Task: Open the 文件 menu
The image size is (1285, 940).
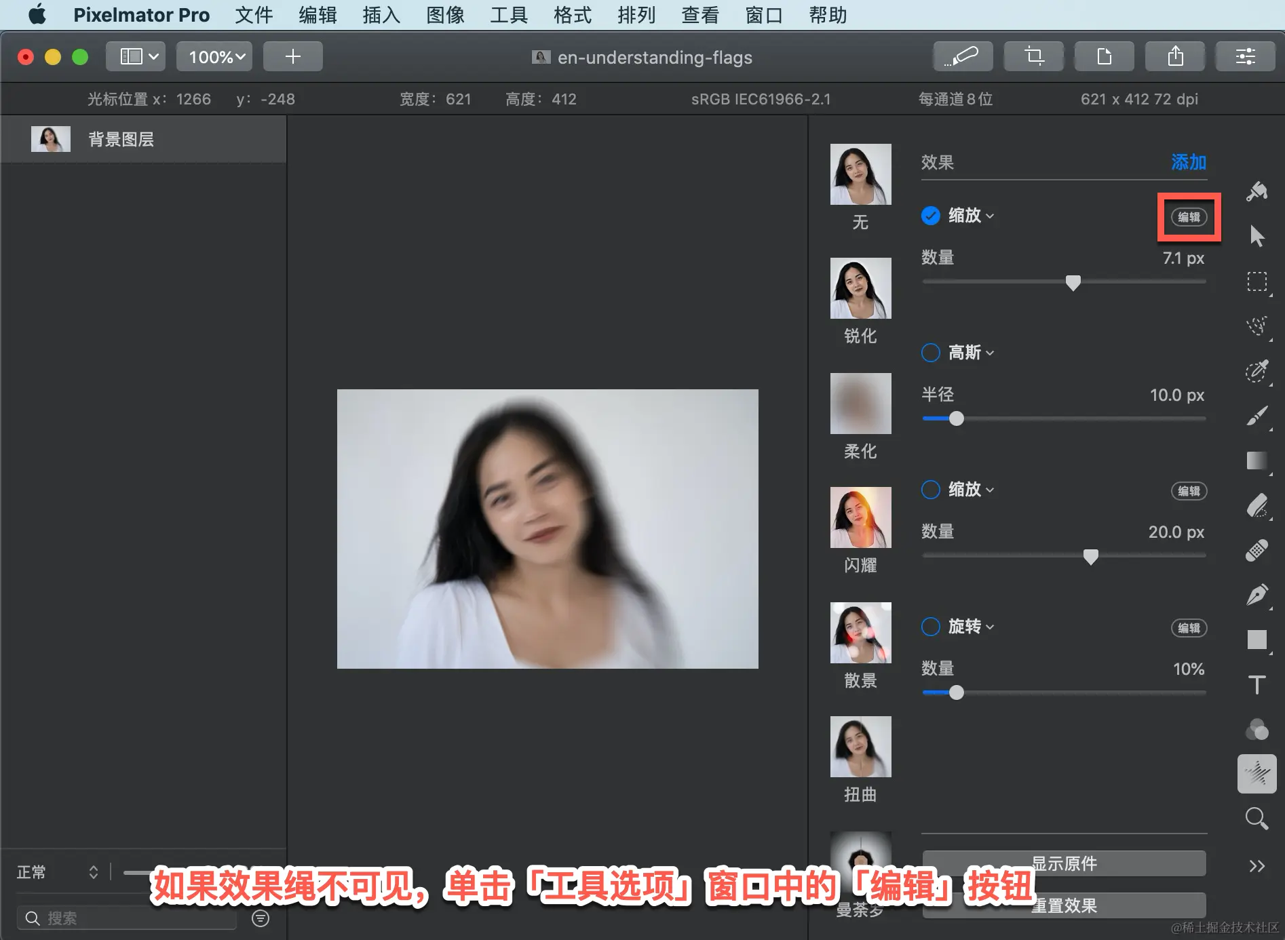Action: (254, 15)
